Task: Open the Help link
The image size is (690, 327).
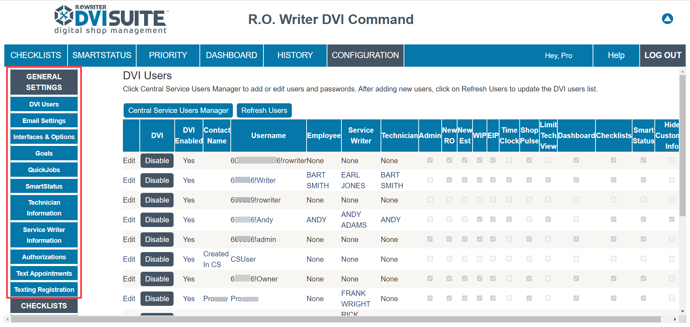Action: [616, 55]
